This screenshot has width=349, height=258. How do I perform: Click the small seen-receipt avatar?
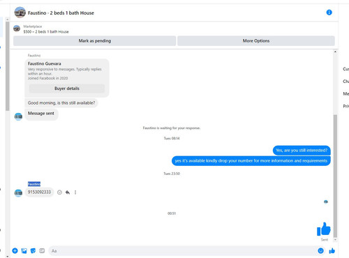326,202
